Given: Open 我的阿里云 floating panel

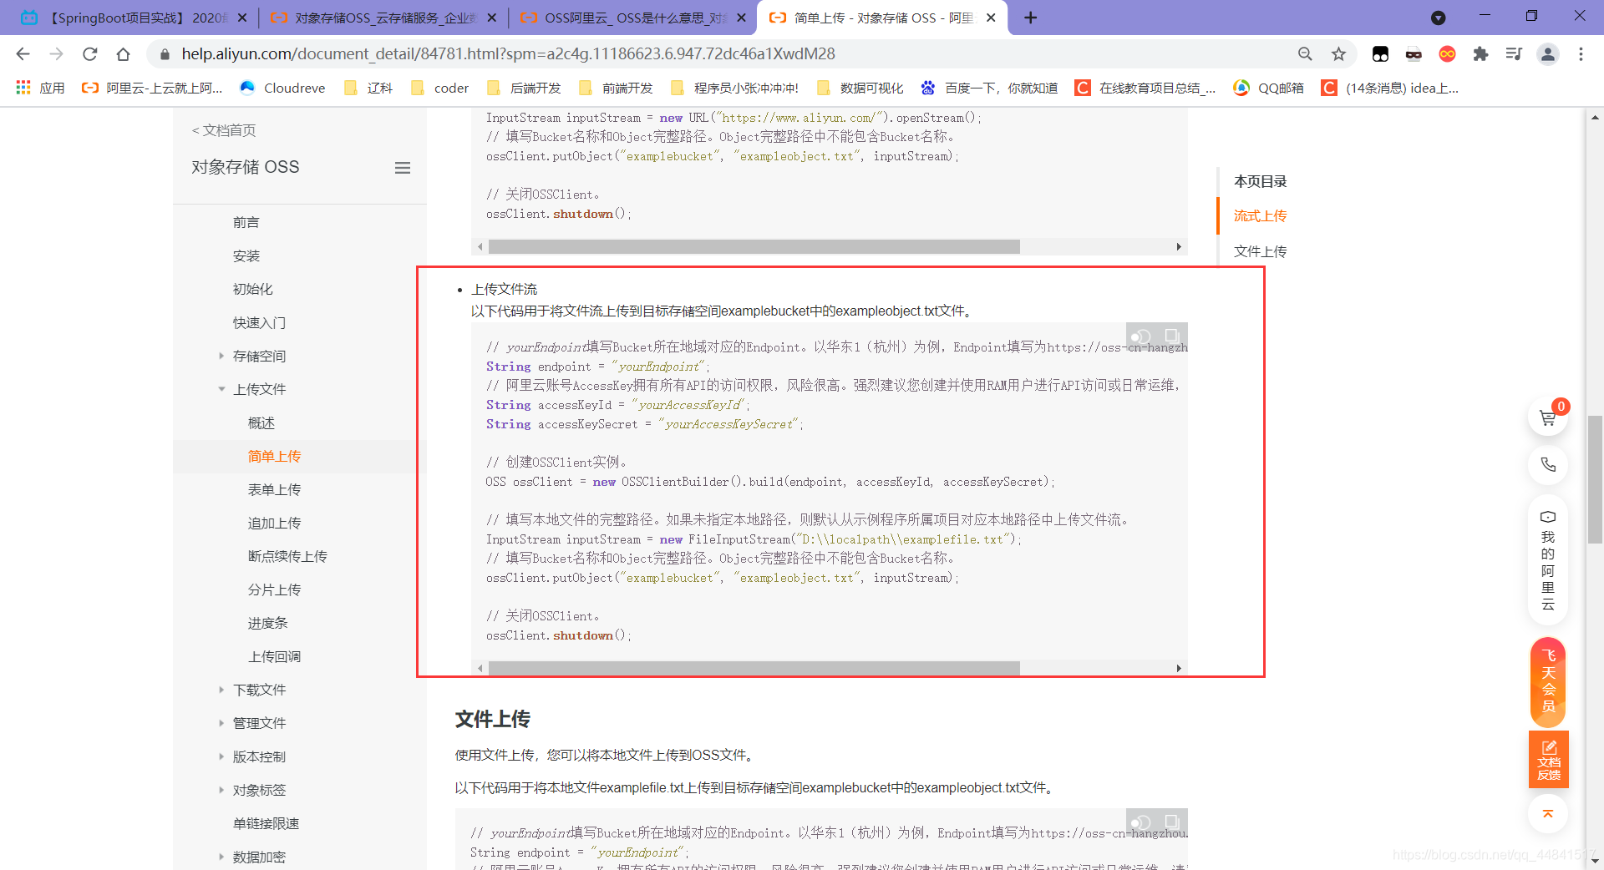Looking at the screenshot, I should (x=1548, y=560).
